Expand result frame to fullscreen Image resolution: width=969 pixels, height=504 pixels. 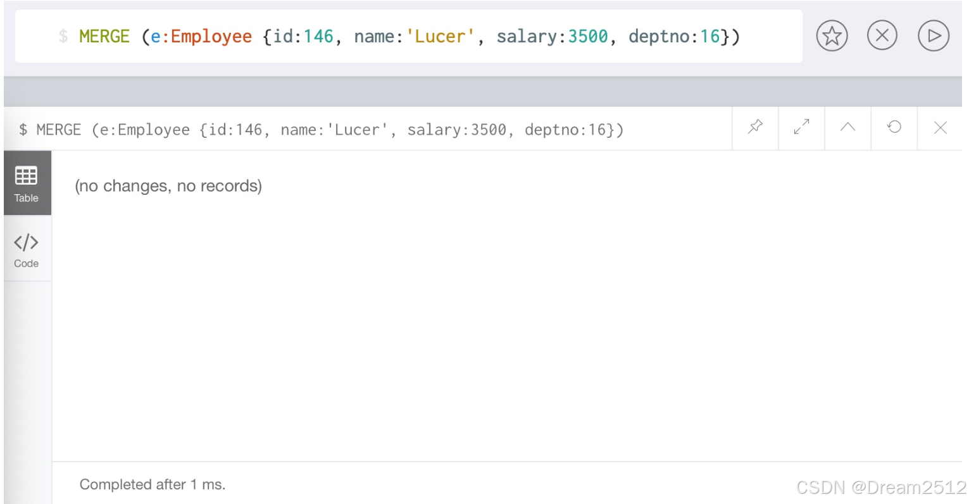click(801, 128)
